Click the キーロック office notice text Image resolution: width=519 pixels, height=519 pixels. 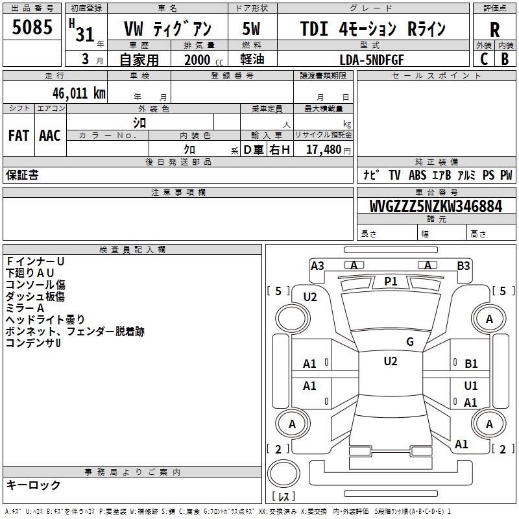pos(34,485)
